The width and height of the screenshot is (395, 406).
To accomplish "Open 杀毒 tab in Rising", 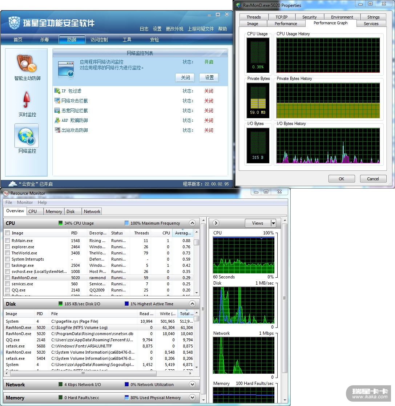I will (44, 40).
